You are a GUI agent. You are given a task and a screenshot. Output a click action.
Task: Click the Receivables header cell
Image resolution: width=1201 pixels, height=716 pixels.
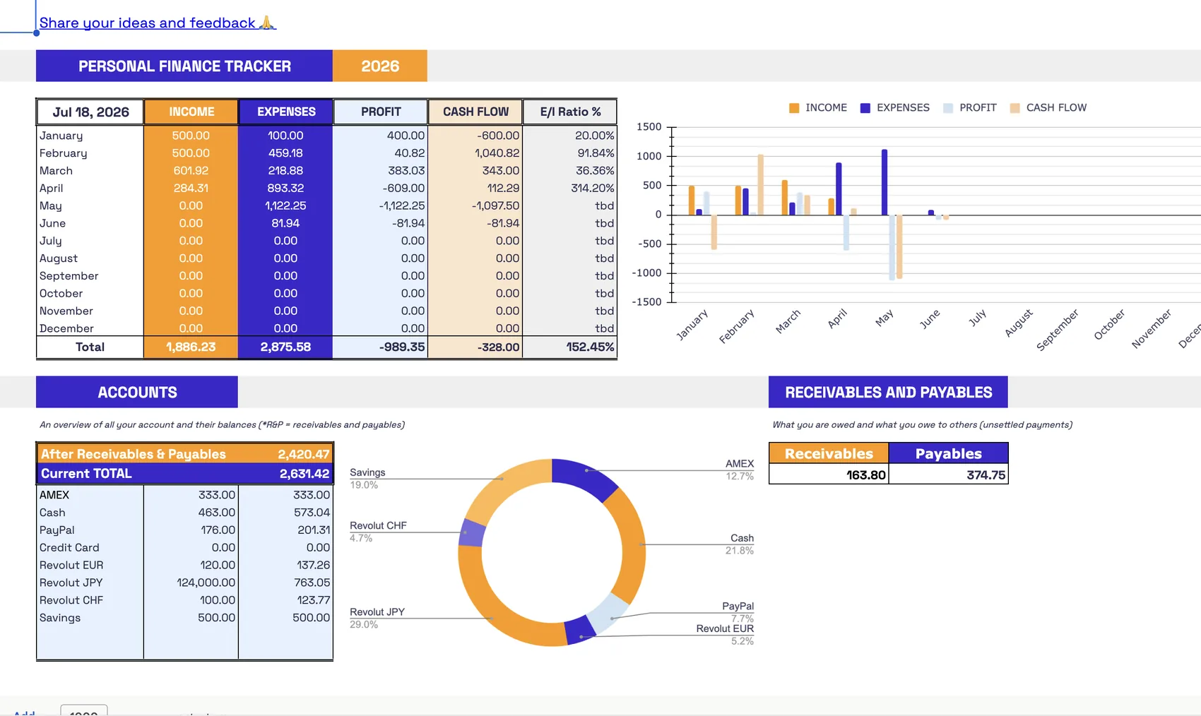coord(829,453)
